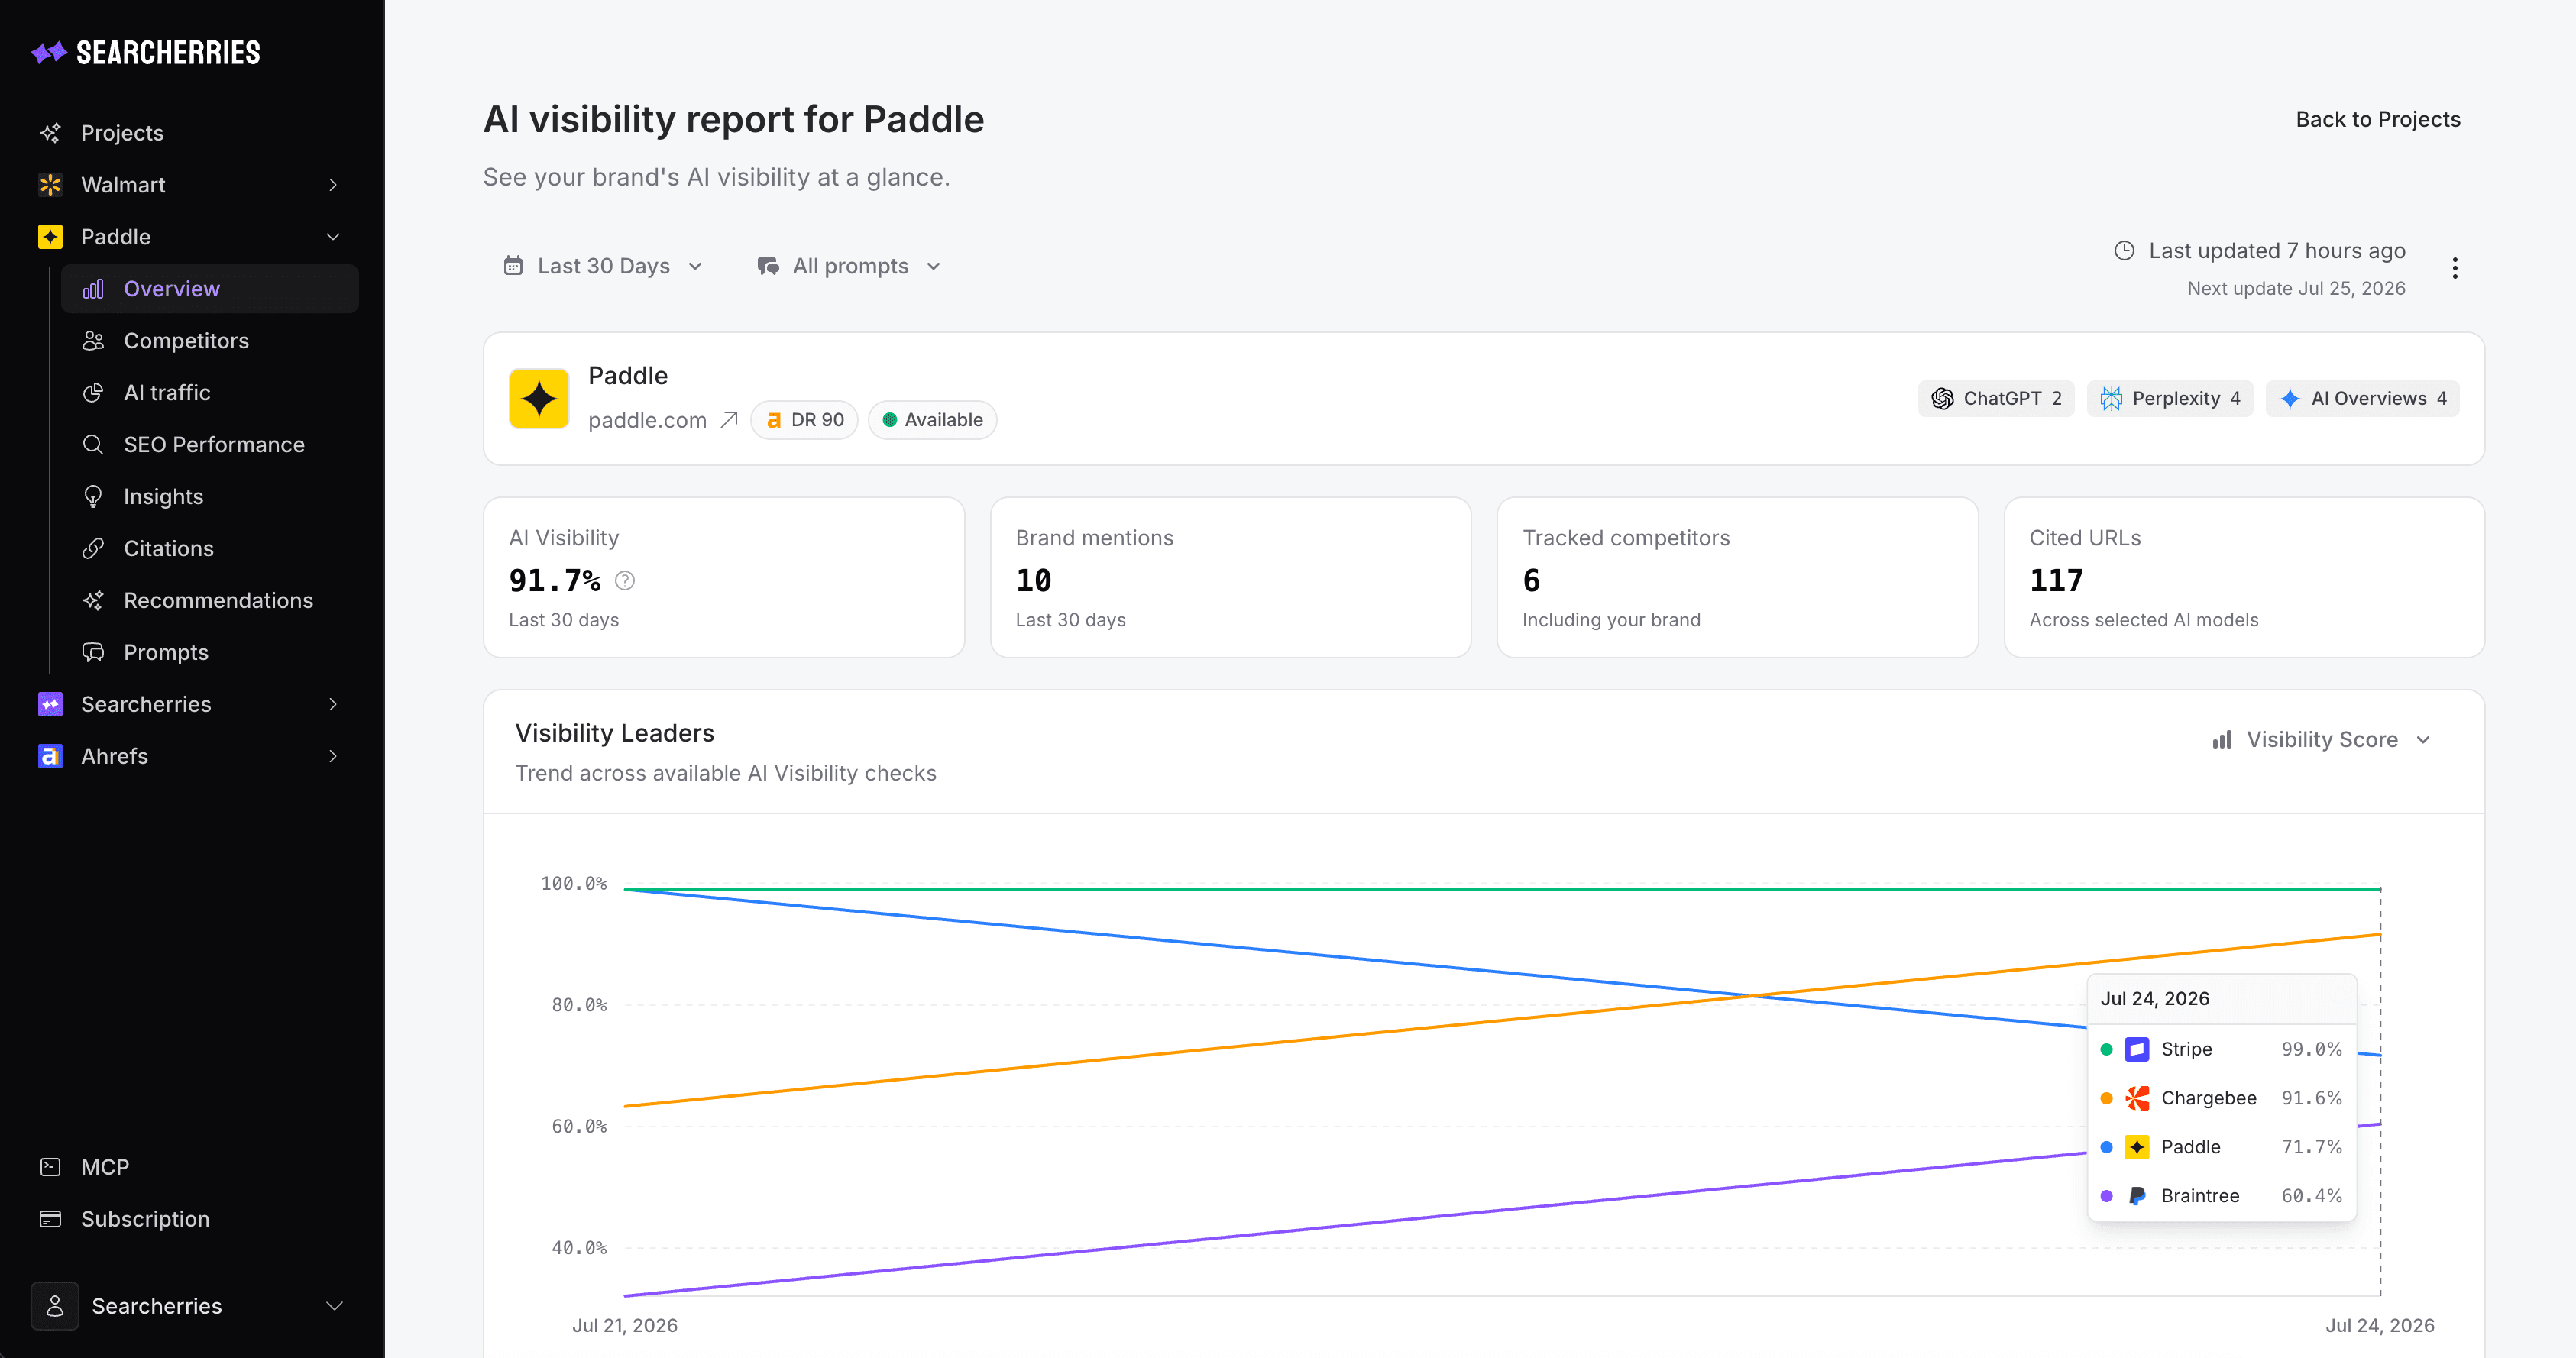Click the 60.4% Braintree value
2576x1358 pixels.
[2311, 1196]
